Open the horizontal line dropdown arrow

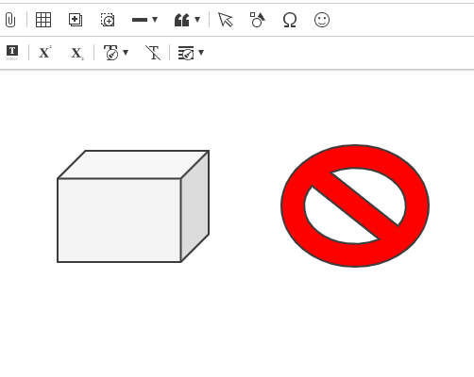point(155,20)
